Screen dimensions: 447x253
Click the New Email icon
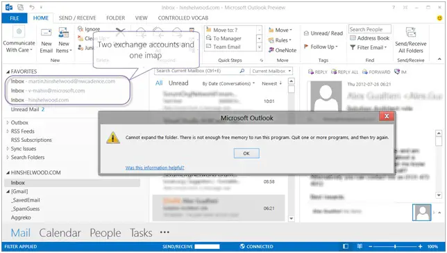point(47,33)
